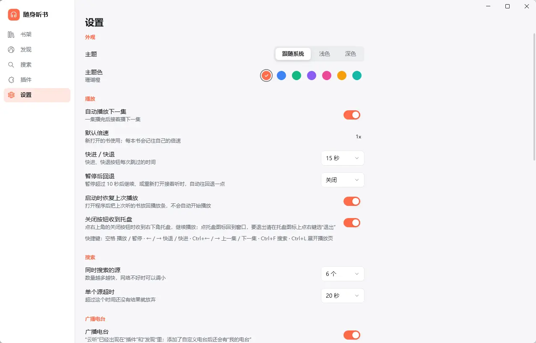Viewport: 536px width, 343px height.
Task: Click the 一集播完后接着播下一集 description
Action: pyautogui.click(x=113, y=120)
